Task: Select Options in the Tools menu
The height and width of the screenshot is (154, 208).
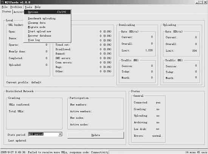Action: click(47, 12)
